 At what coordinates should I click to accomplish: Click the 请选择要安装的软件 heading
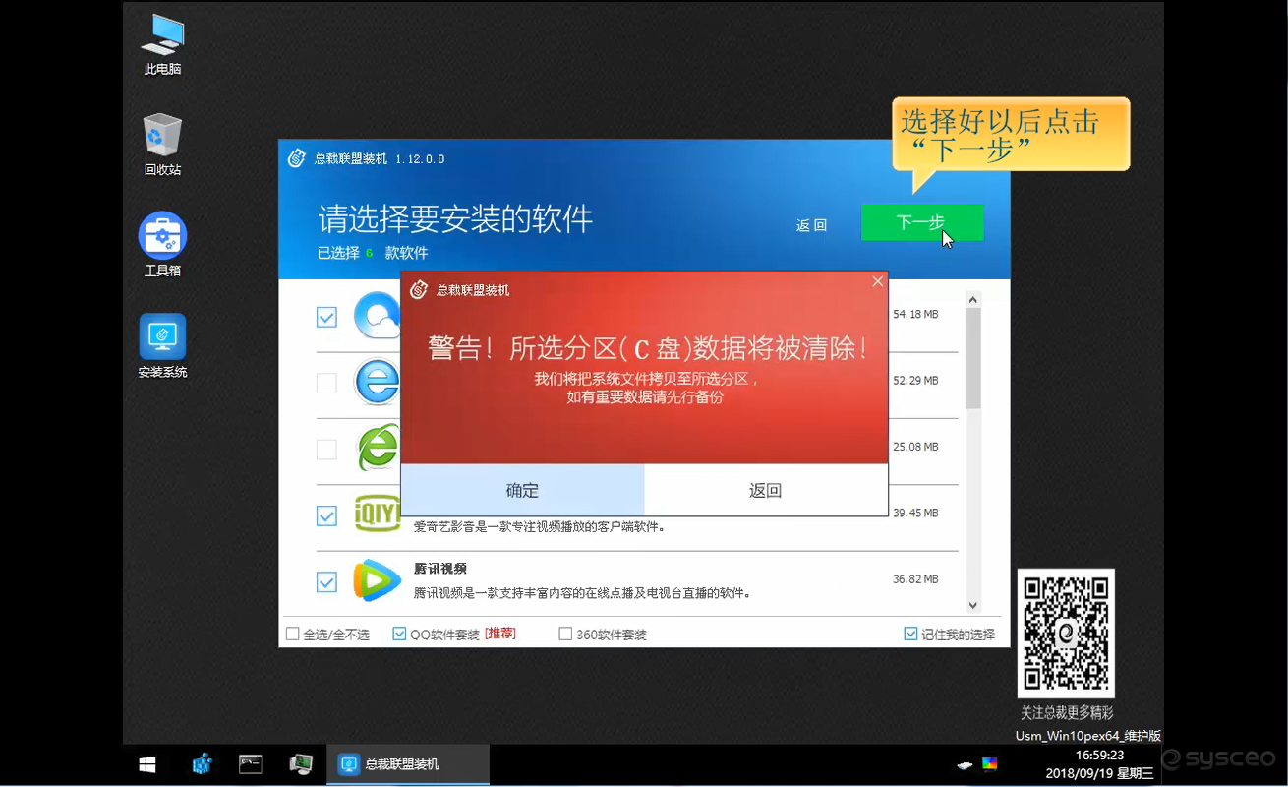455,218
